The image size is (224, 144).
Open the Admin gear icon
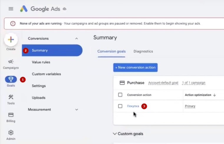[x=11, y=133]
